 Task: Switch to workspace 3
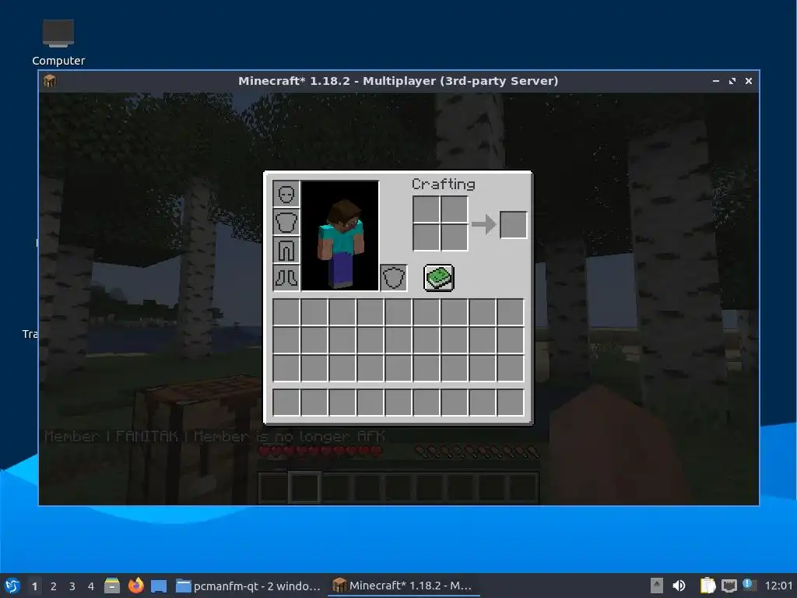point(72,586)
